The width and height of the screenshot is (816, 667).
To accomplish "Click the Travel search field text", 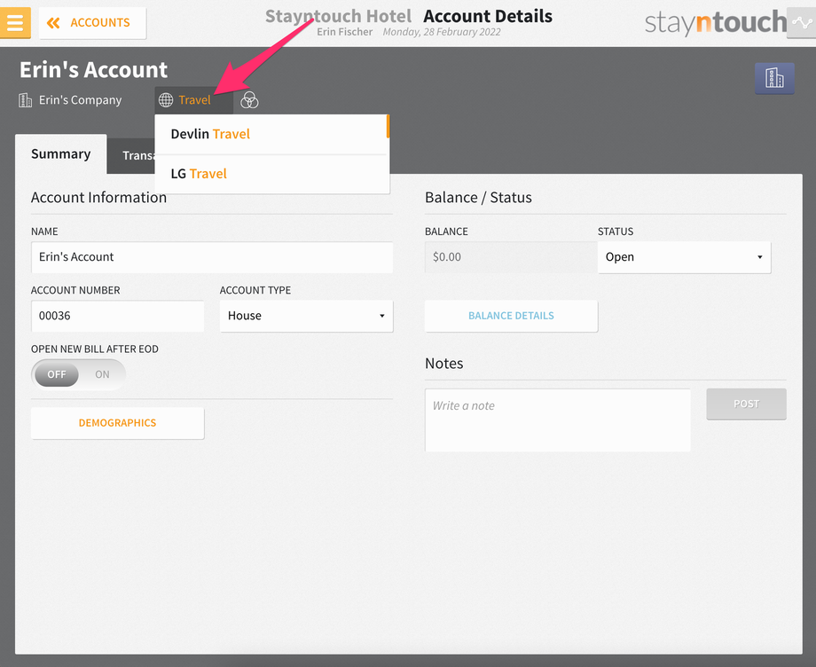I will (194, 100).
